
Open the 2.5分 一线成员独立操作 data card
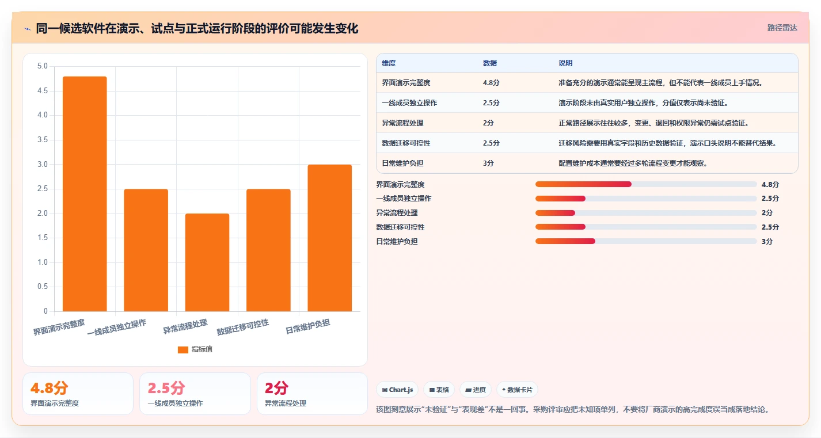coord(195,394)
